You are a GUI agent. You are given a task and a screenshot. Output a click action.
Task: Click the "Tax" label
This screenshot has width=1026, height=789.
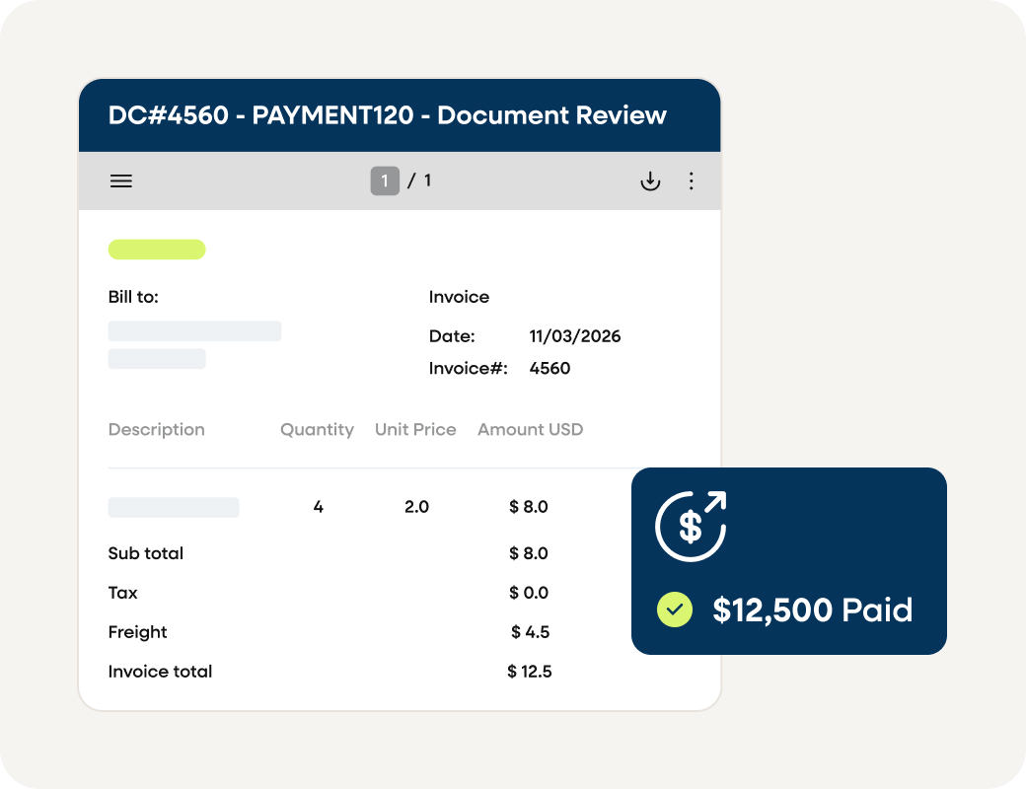point(123,593)
